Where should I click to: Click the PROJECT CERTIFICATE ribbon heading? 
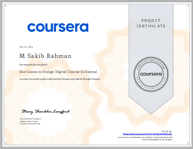(151, 23)
